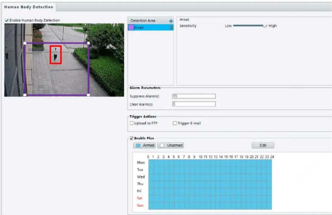332x215 pixels.
Task: Adjust the Sensitivity slider handle
Action: (265, 26)
